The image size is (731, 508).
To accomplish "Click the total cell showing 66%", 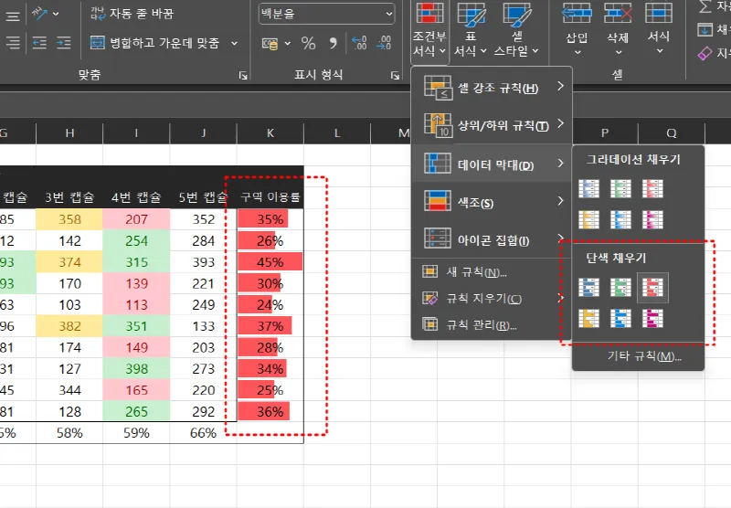I will [203, 433].
